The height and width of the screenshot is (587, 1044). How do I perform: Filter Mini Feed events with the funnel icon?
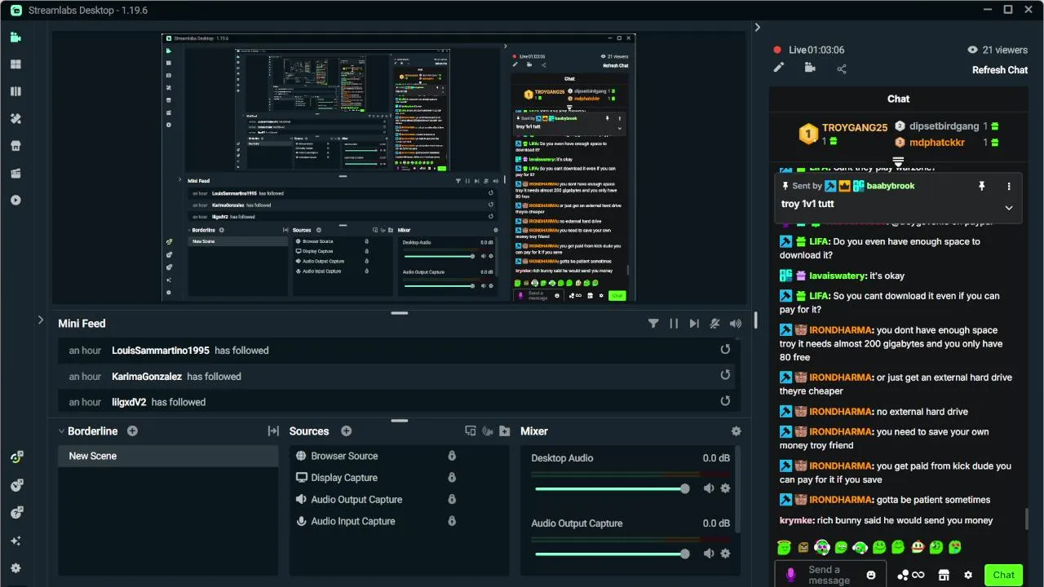[653, 324]
